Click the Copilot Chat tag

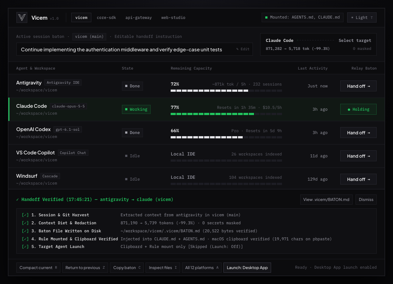[73, 153]
